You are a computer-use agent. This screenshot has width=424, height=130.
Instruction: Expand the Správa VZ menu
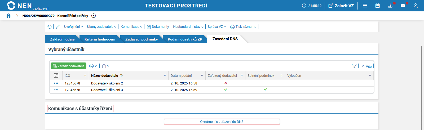217,27
